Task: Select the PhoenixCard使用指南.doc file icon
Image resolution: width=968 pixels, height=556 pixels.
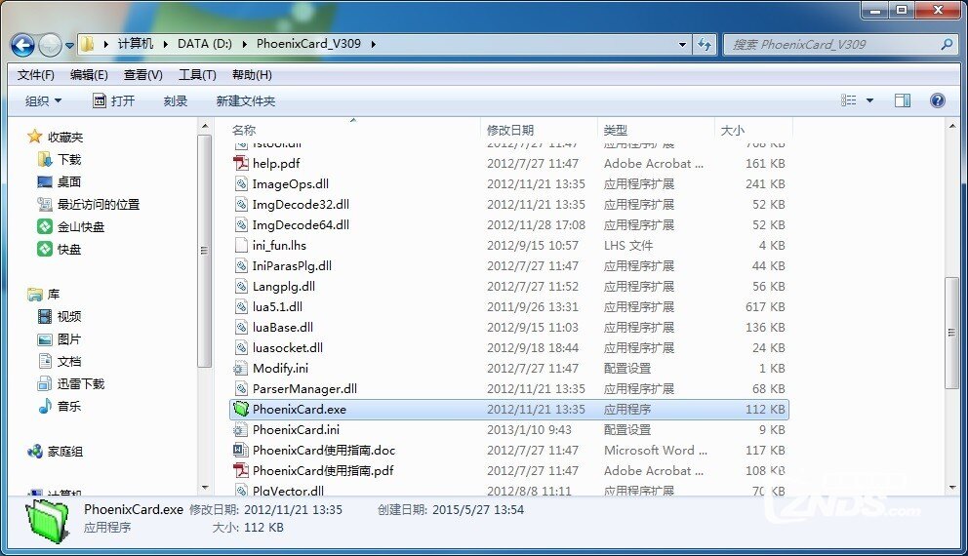Action: click(241, 450)
